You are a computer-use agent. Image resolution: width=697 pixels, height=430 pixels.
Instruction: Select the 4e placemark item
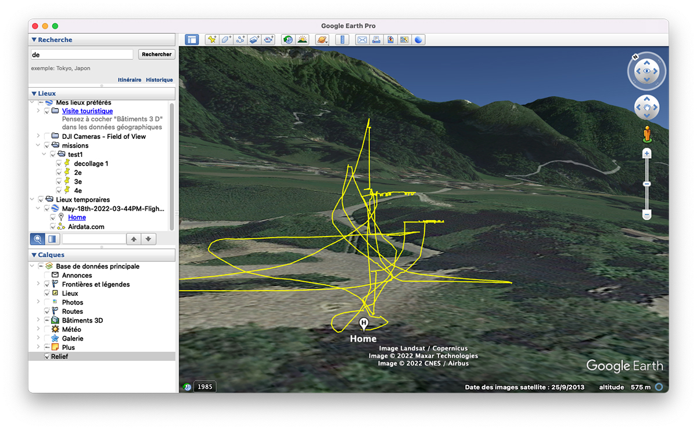(78, 191)
